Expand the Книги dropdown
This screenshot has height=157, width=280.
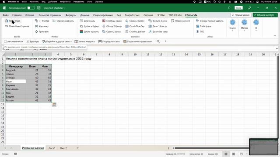click(232, 26)
